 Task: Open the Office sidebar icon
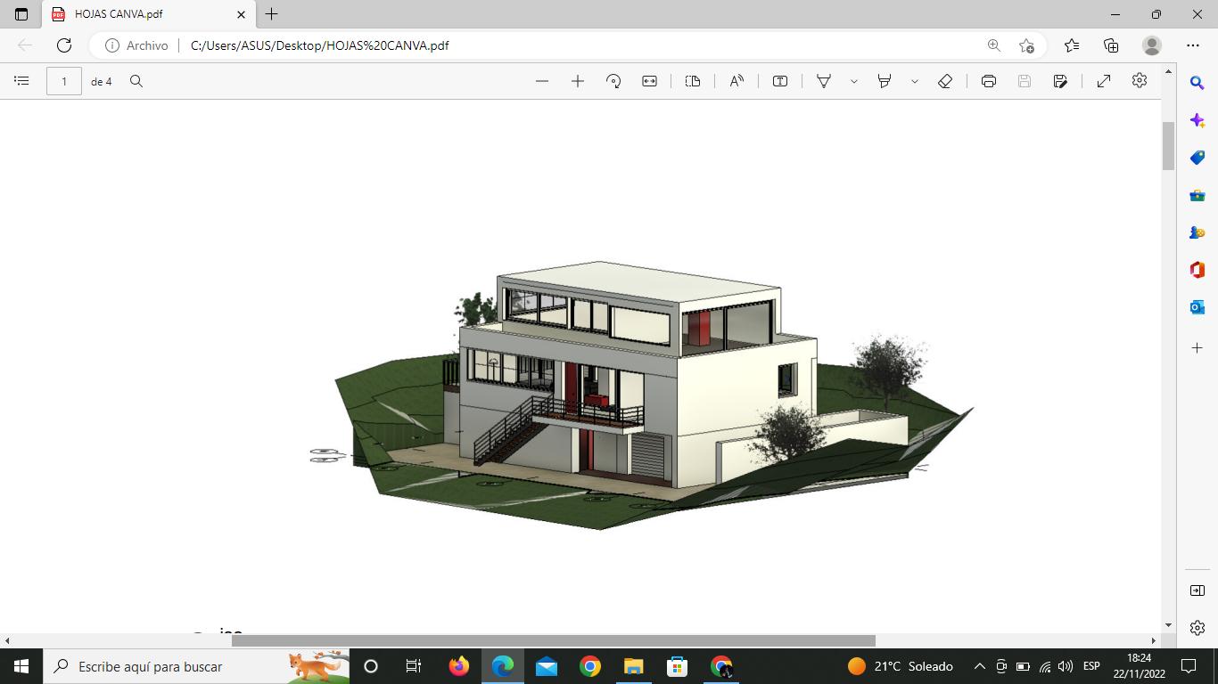pos(1197,270)
